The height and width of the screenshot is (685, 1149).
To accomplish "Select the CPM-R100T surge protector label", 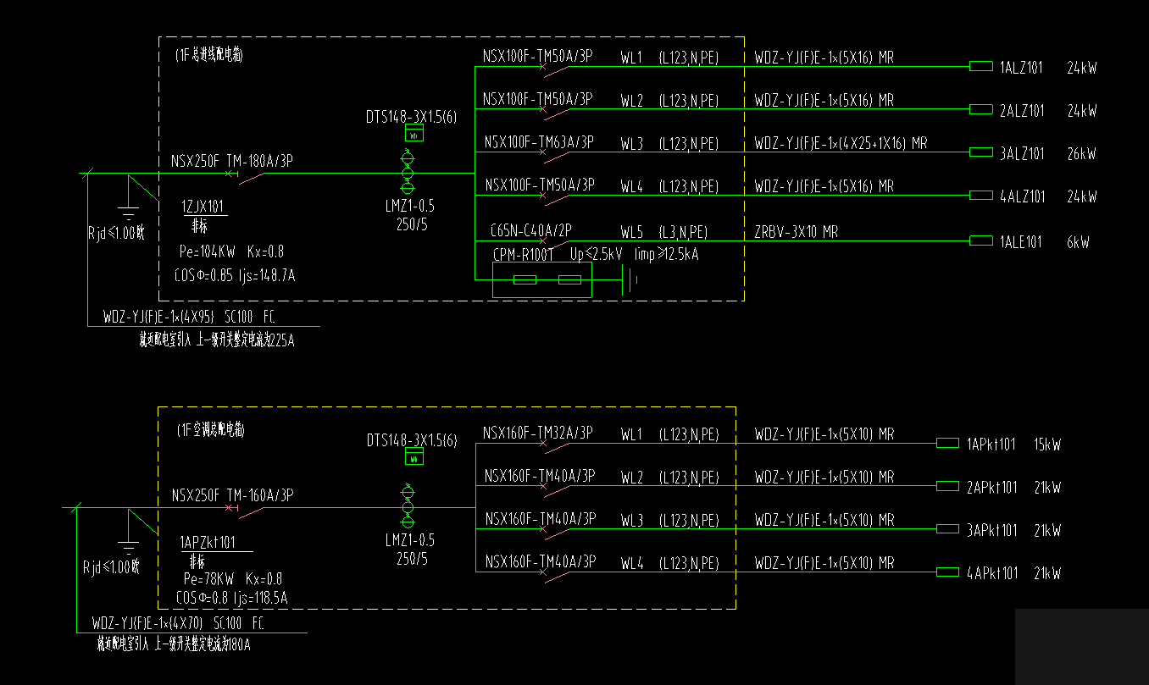I will pyautogui.click(x=524, y=254).
